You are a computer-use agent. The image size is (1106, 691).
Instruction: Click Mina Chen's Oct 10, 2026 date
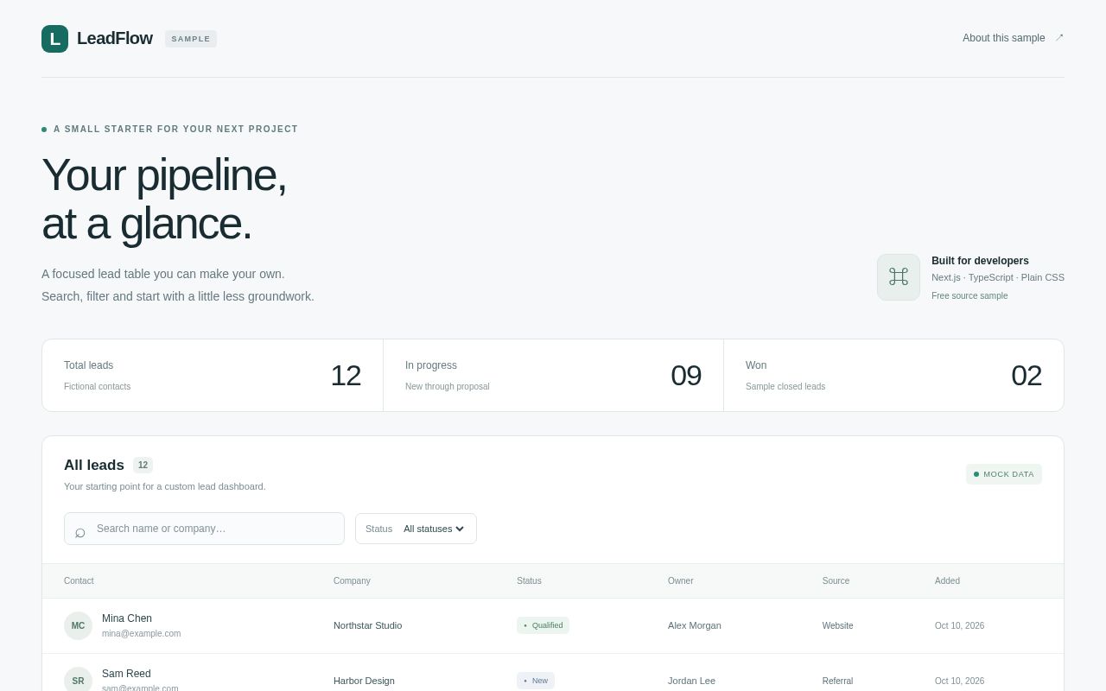(959, 625)
